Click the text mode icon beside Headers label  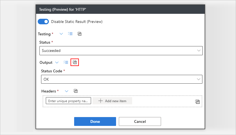(x=76, y=91)
